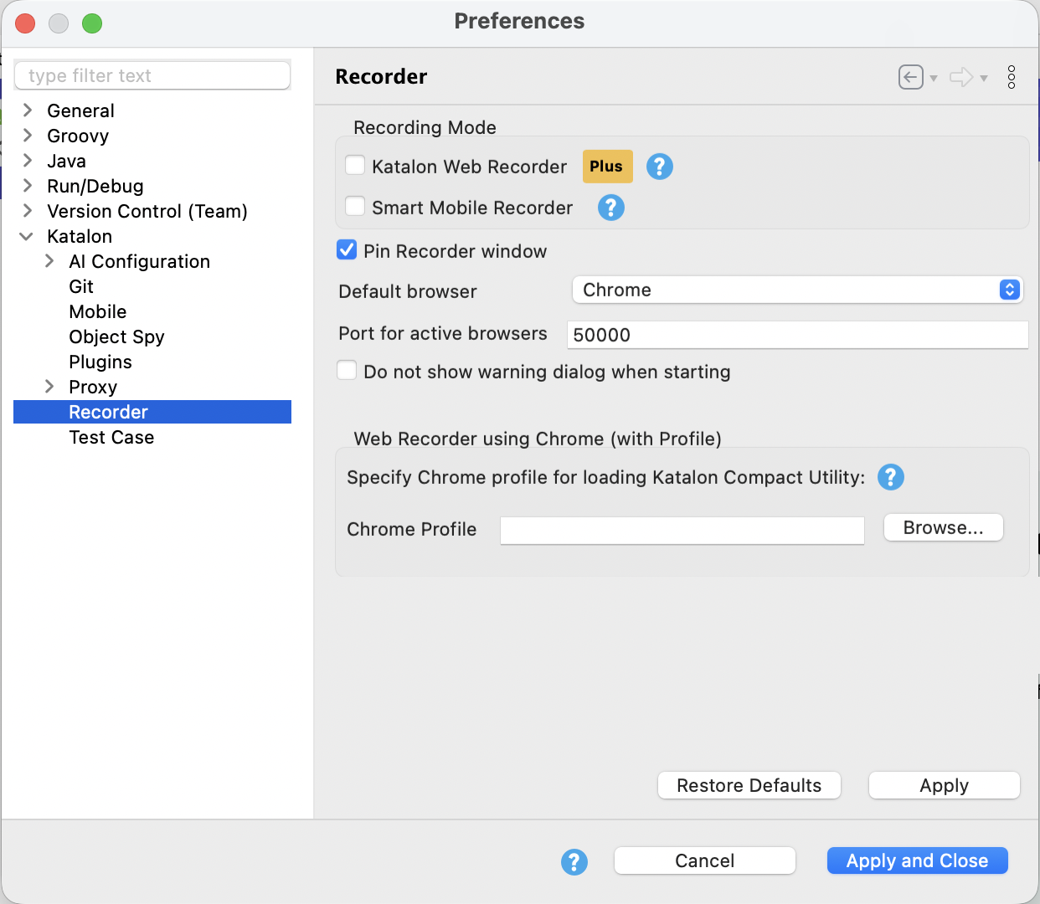Open help for Katalon Web Recorder
The height and width of the screenshot is (904, 1040).
tap(659, 167)
